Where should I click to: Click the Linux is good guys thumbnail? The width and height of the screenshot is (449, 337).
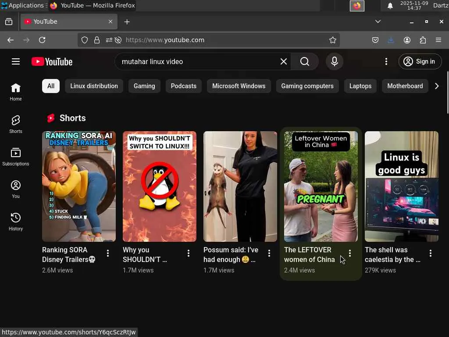pos(402,186)
